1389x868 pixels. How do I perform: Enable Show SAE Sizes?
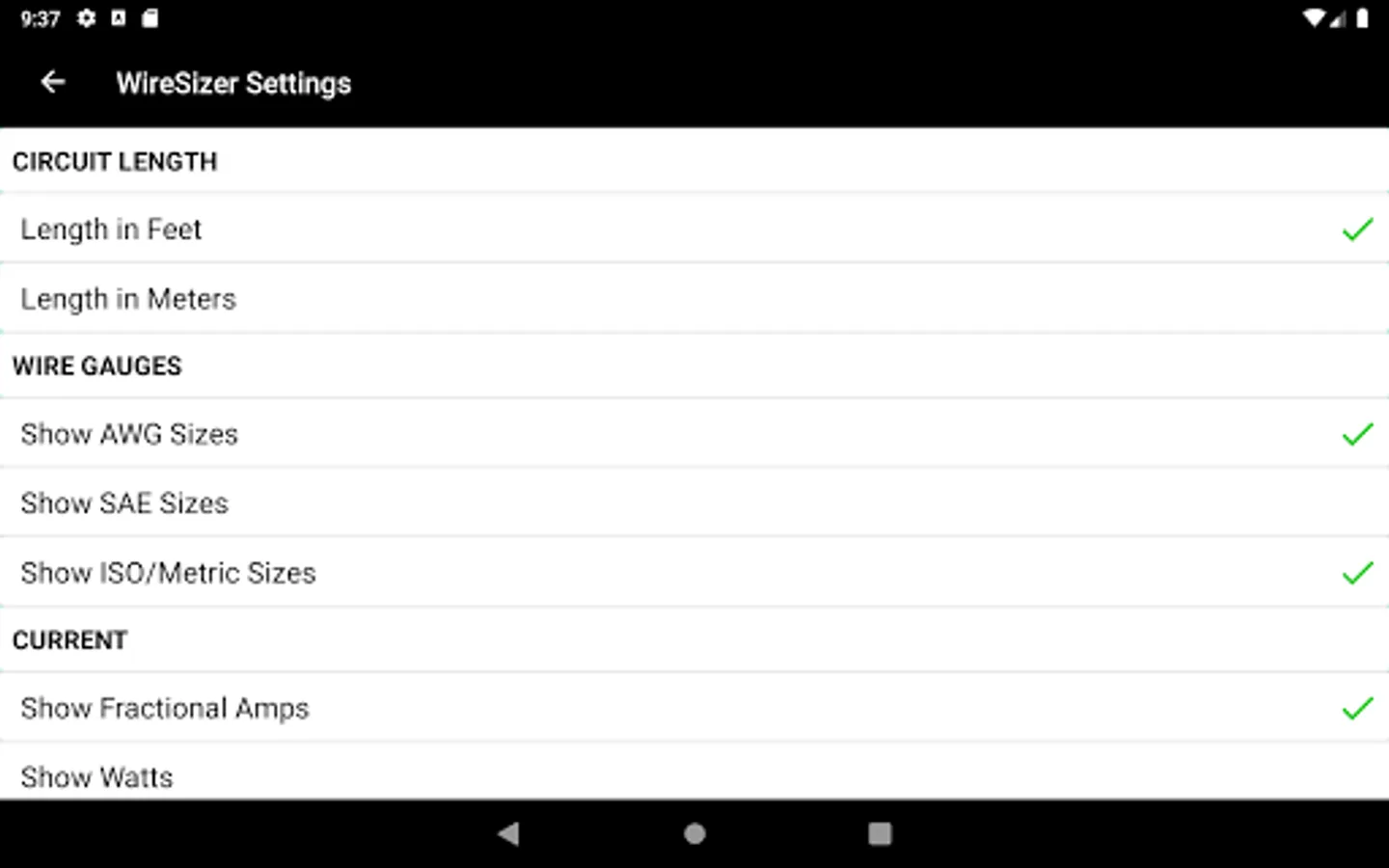pos(124,503)
